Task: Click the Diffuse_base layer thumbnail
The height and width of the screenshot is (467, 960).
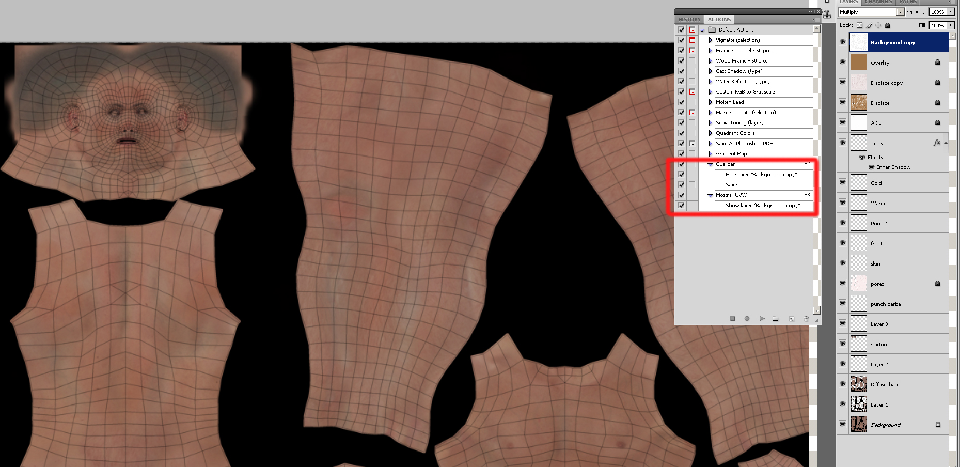Action: [858, 384]
